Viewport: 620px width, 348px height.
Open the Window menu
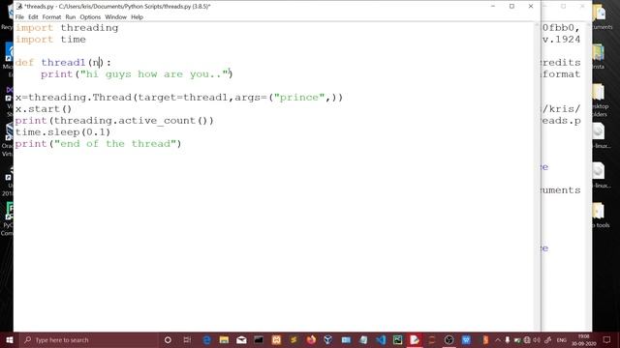tap(115, 17)
